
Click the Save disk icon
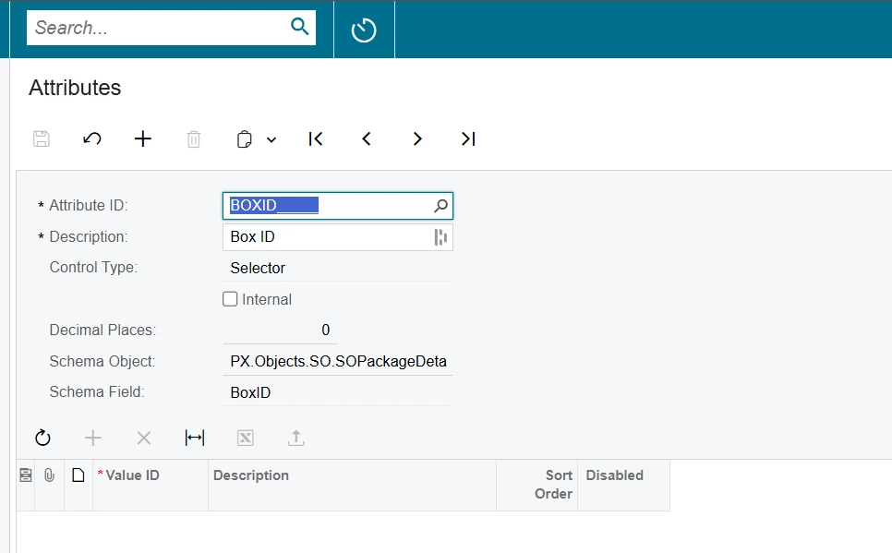42,138
